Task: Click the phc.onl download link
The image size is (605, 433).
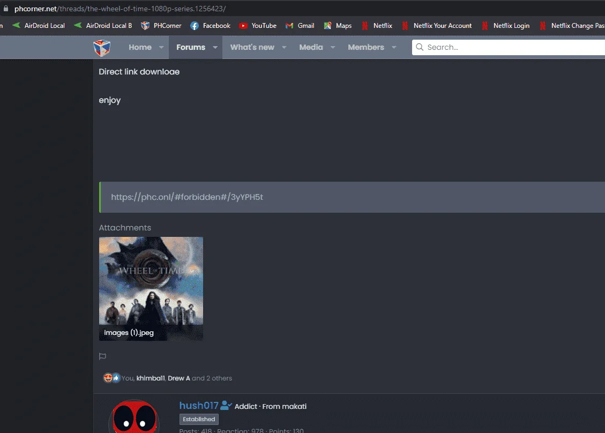Action: coord(187,197)
